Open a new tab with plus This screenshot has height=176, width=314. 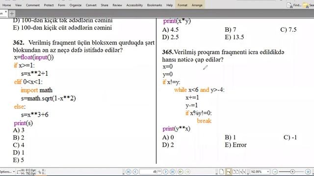12,14
